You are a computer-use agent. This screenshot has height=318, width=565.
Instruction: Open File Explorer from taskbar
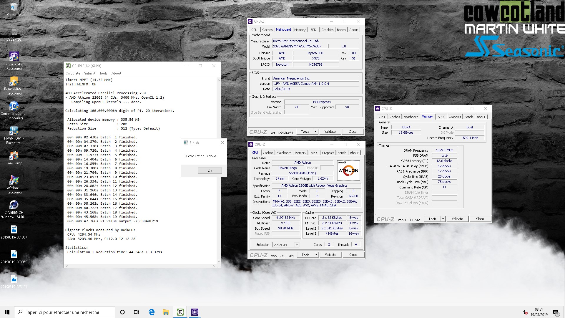tap(166, 312)
